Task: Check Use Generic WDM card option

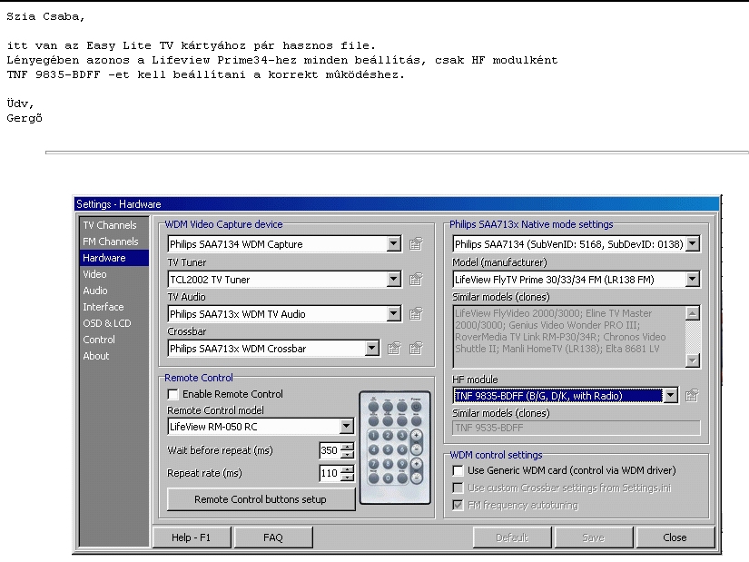Action: point(458,470)
